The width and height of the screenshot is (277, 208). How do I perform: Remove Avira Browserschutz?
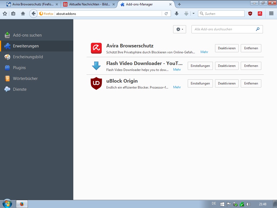pos(251,48)
